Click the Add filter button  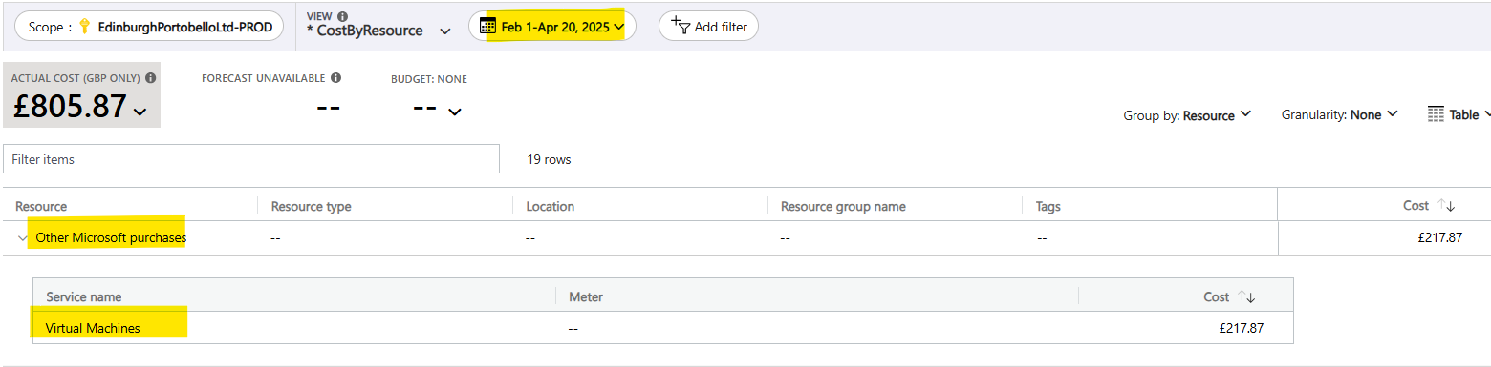(x=708, y=27)
